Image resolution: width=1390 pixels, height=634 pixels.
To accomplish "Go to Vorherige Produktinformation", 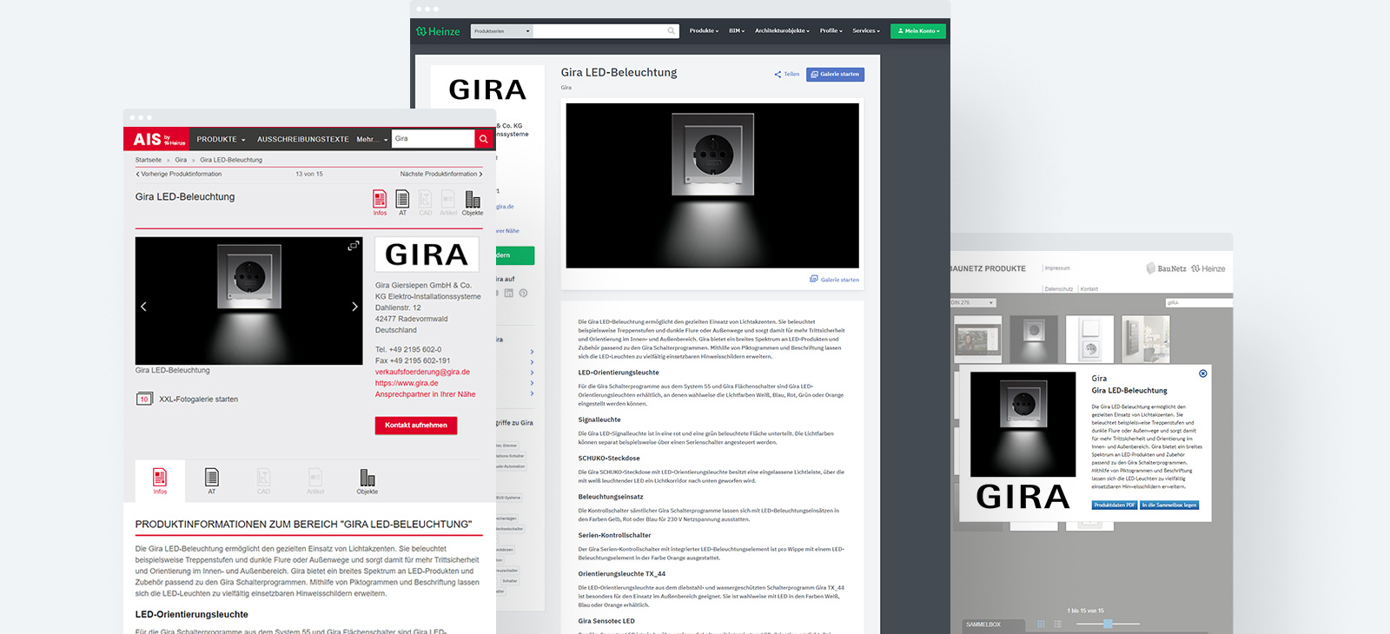I will tap(179, 174).
